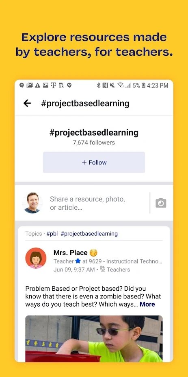
Task: Tap the warning triangle status icon
Action: point(37,85)
